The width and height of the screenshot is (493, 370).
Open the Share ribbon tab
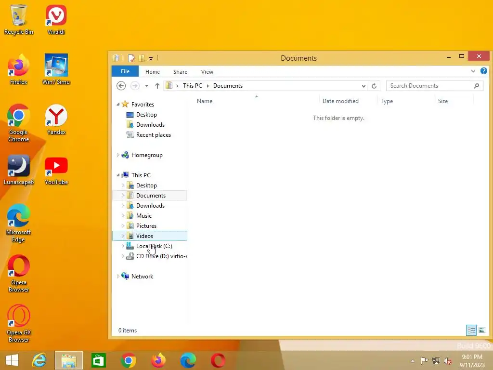tap(180, 72)
